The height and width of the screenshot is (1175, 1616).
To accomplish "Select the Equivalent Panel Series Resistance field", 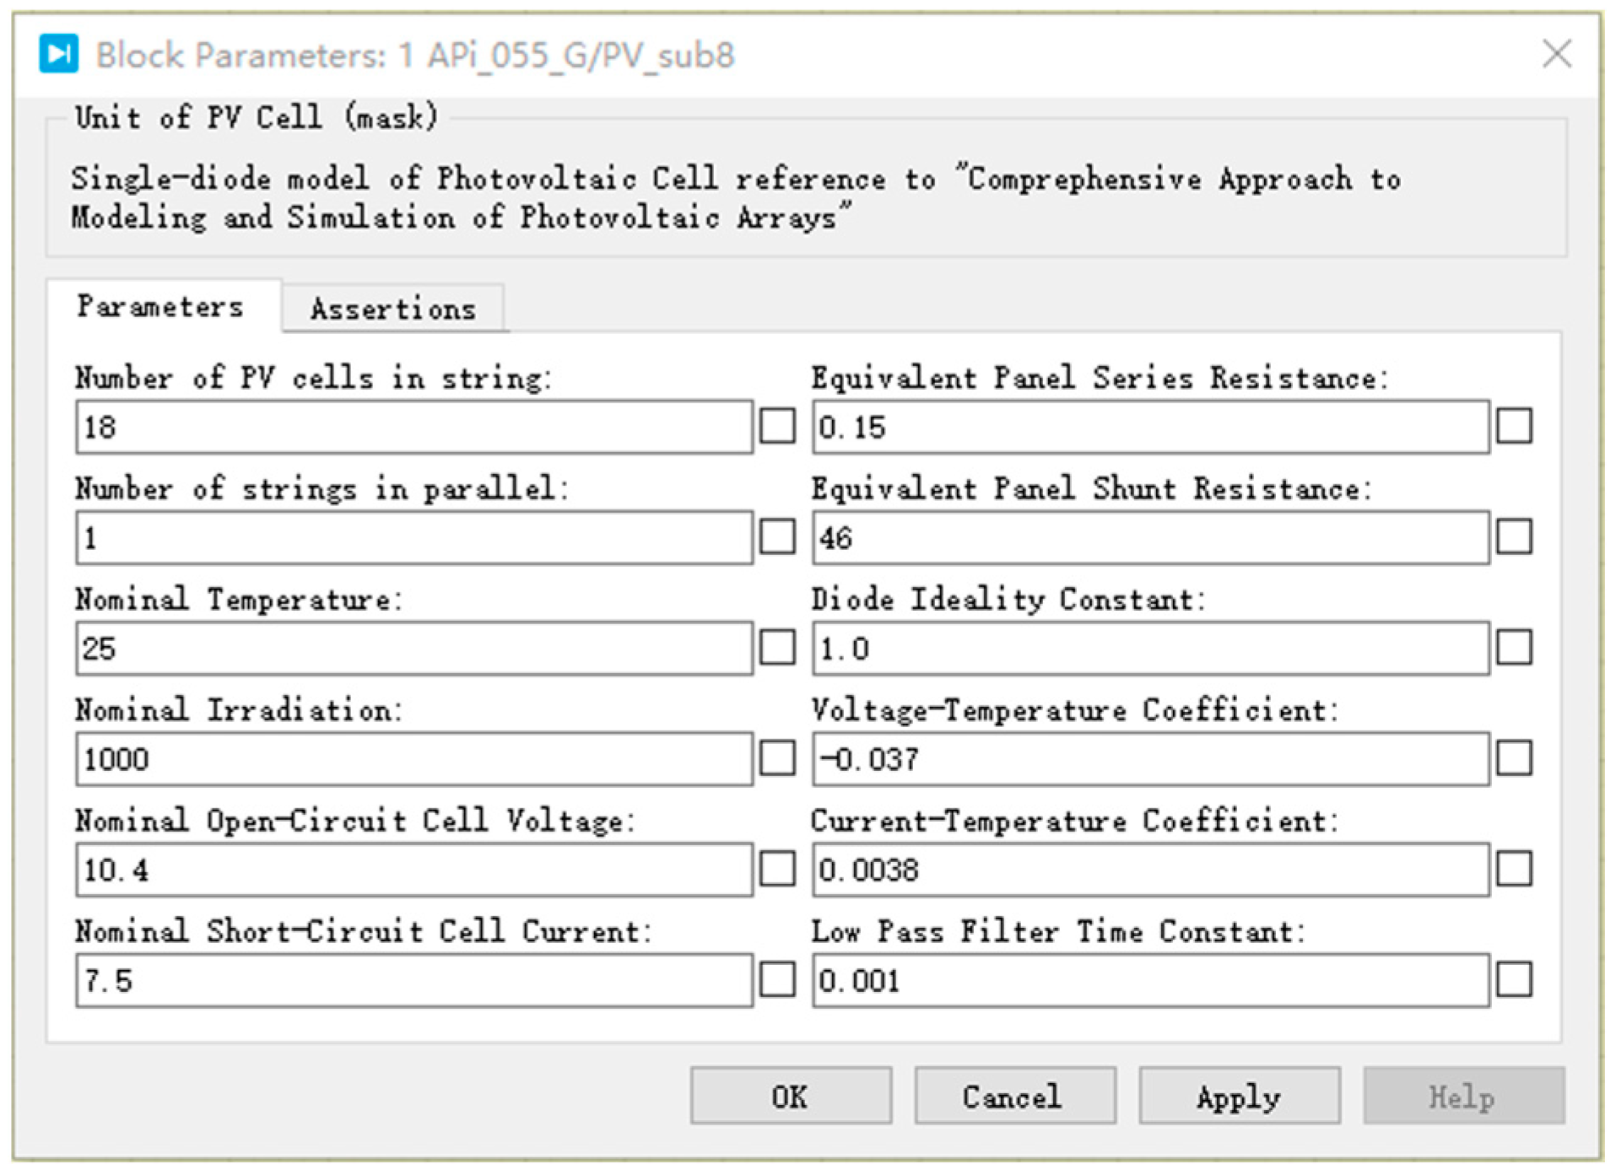I will pyautogui.click(x=1150, y=427).
